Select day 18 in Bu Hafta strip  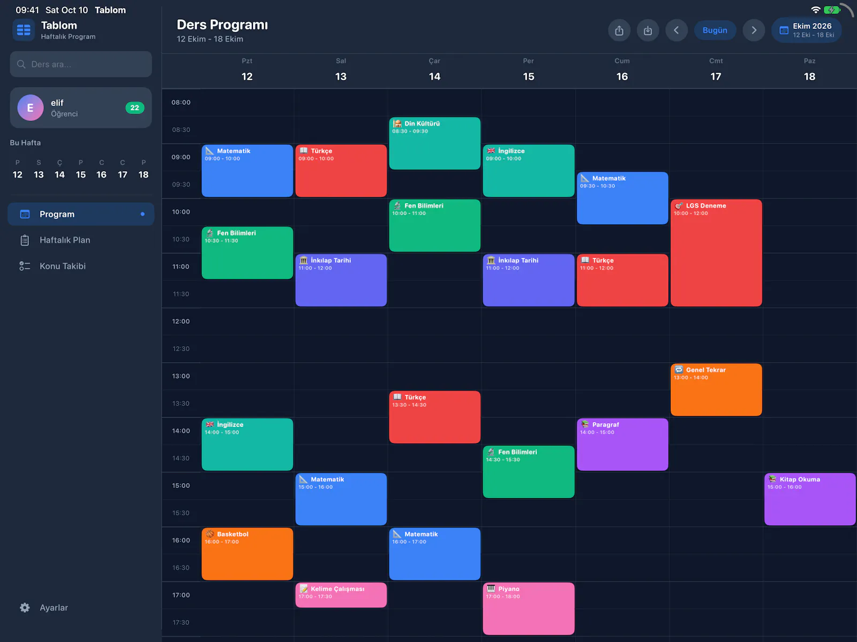tap(144, 169)
